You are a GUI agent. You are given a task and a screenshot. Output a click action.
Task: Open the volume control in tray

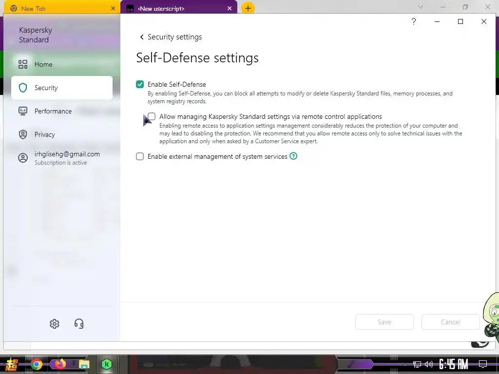click(x=429, y=364)
